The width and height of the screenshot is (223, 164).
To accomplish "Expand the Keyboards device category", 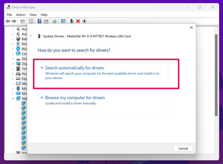I will coord(13,79).
